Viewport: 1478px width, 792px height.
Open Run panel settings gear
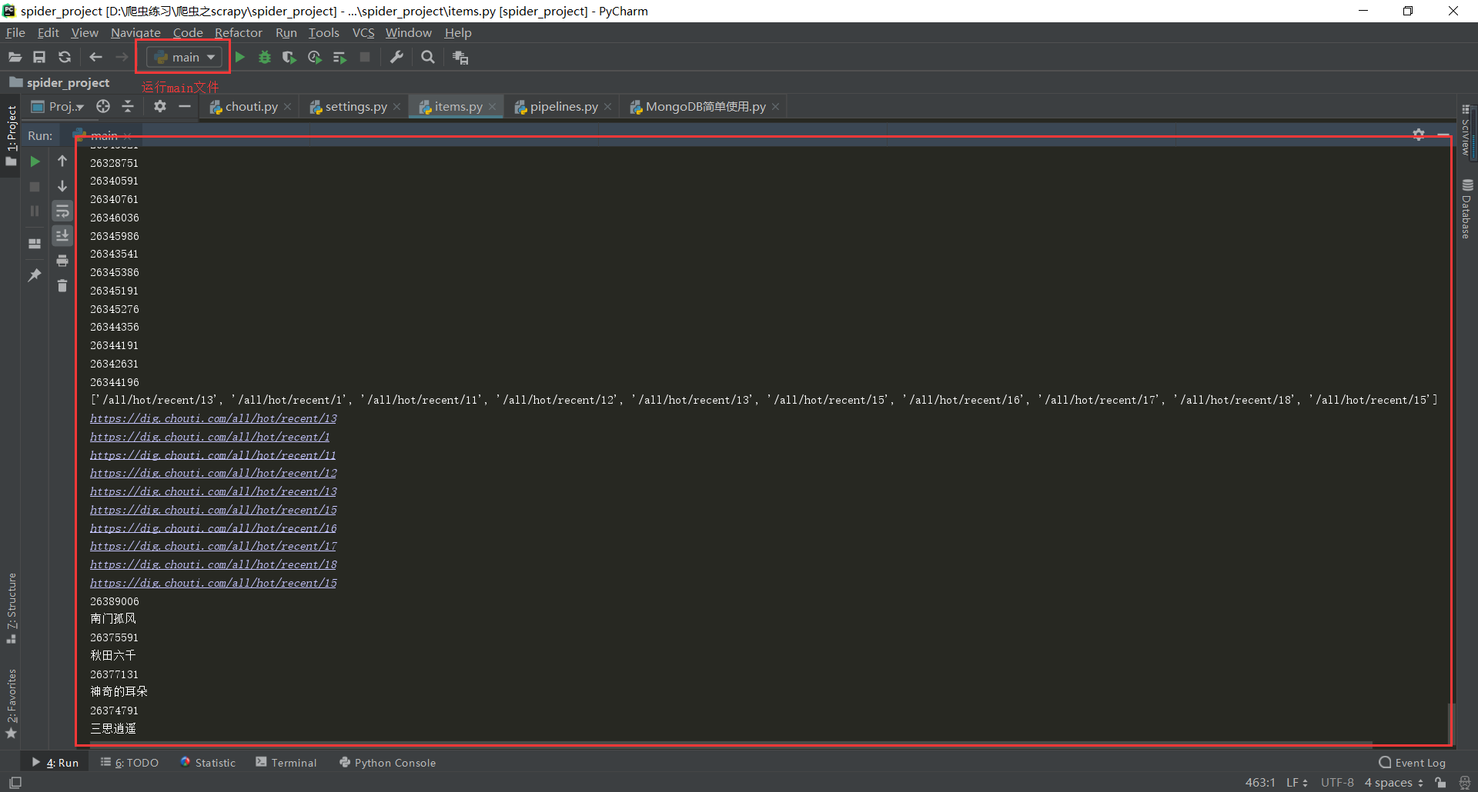click(x=1419, y=135)
